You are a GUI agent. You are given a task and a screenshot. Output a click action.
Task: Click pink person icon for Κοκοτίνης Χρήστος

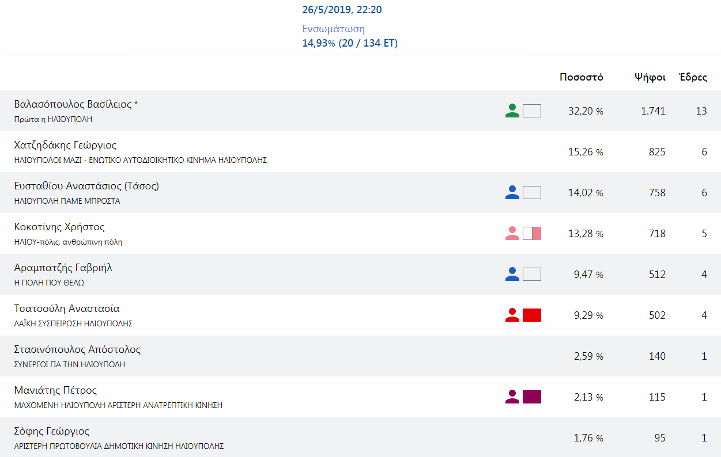(x=512, y=233)
